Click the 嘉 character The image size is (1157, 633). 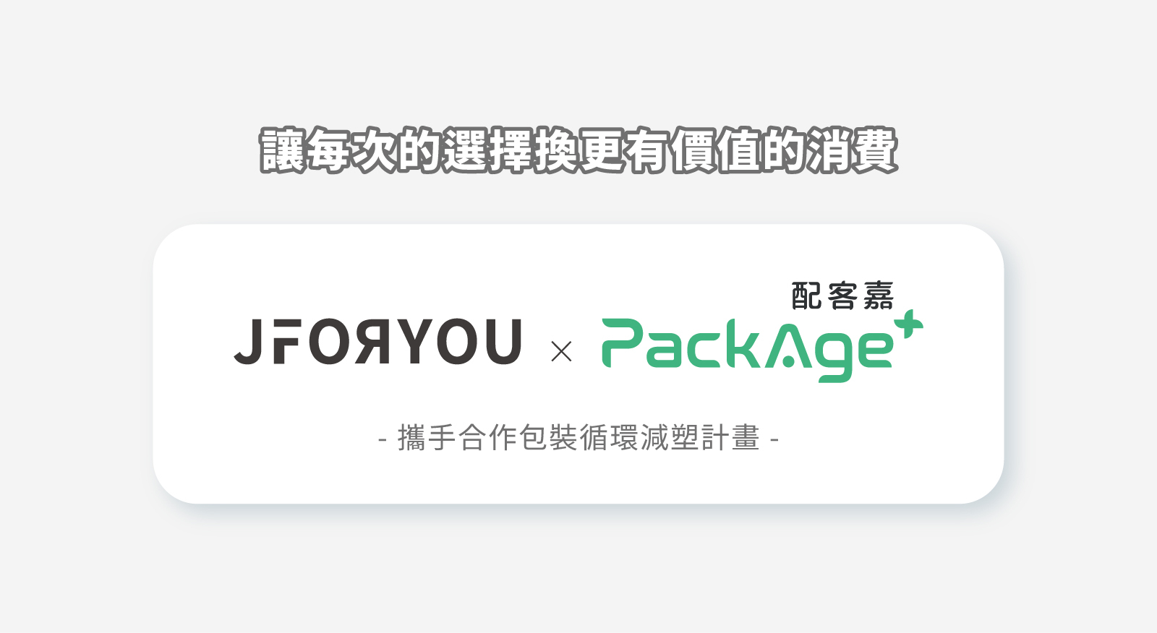(x=879, y=296)
